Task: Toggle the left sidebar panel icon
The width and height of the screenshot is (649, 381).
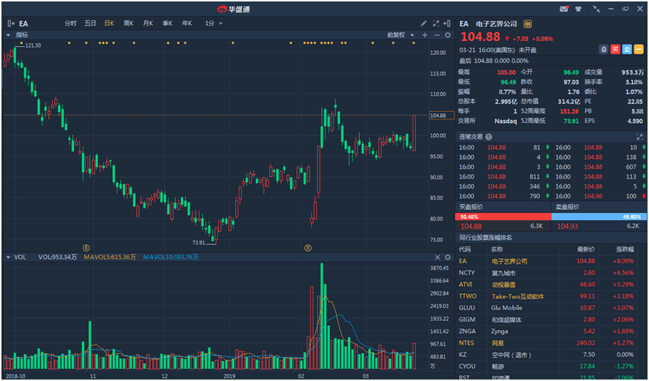Action: tap(10, 23)
